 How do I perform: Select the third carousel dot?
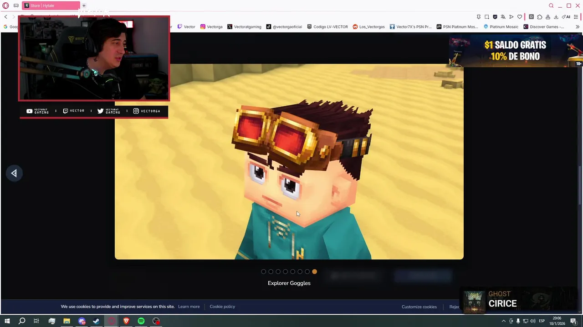[278, 272]
